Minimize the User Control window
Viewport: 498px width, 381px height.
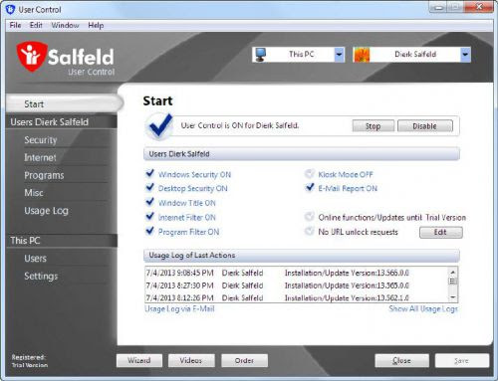[438, 8]
